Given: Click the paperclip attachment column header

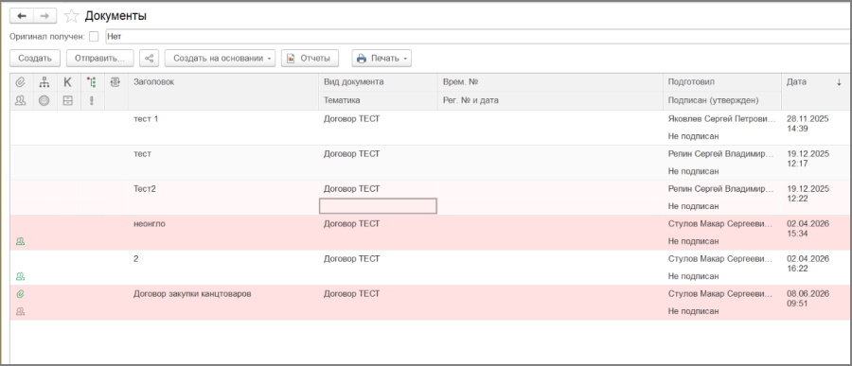Looking at the screenshot, I should (21, 82).
